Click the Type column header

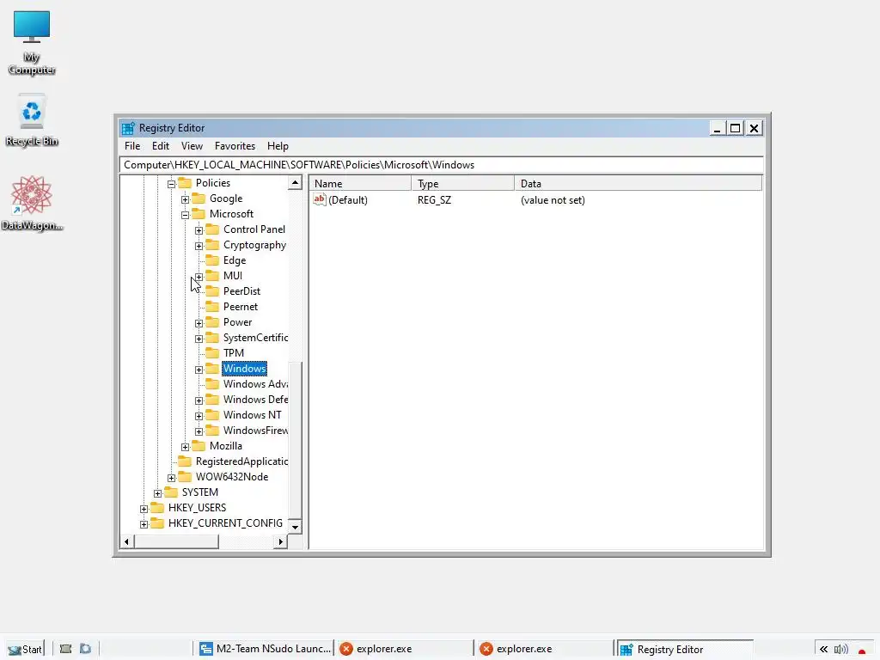[x=462, y=183]
